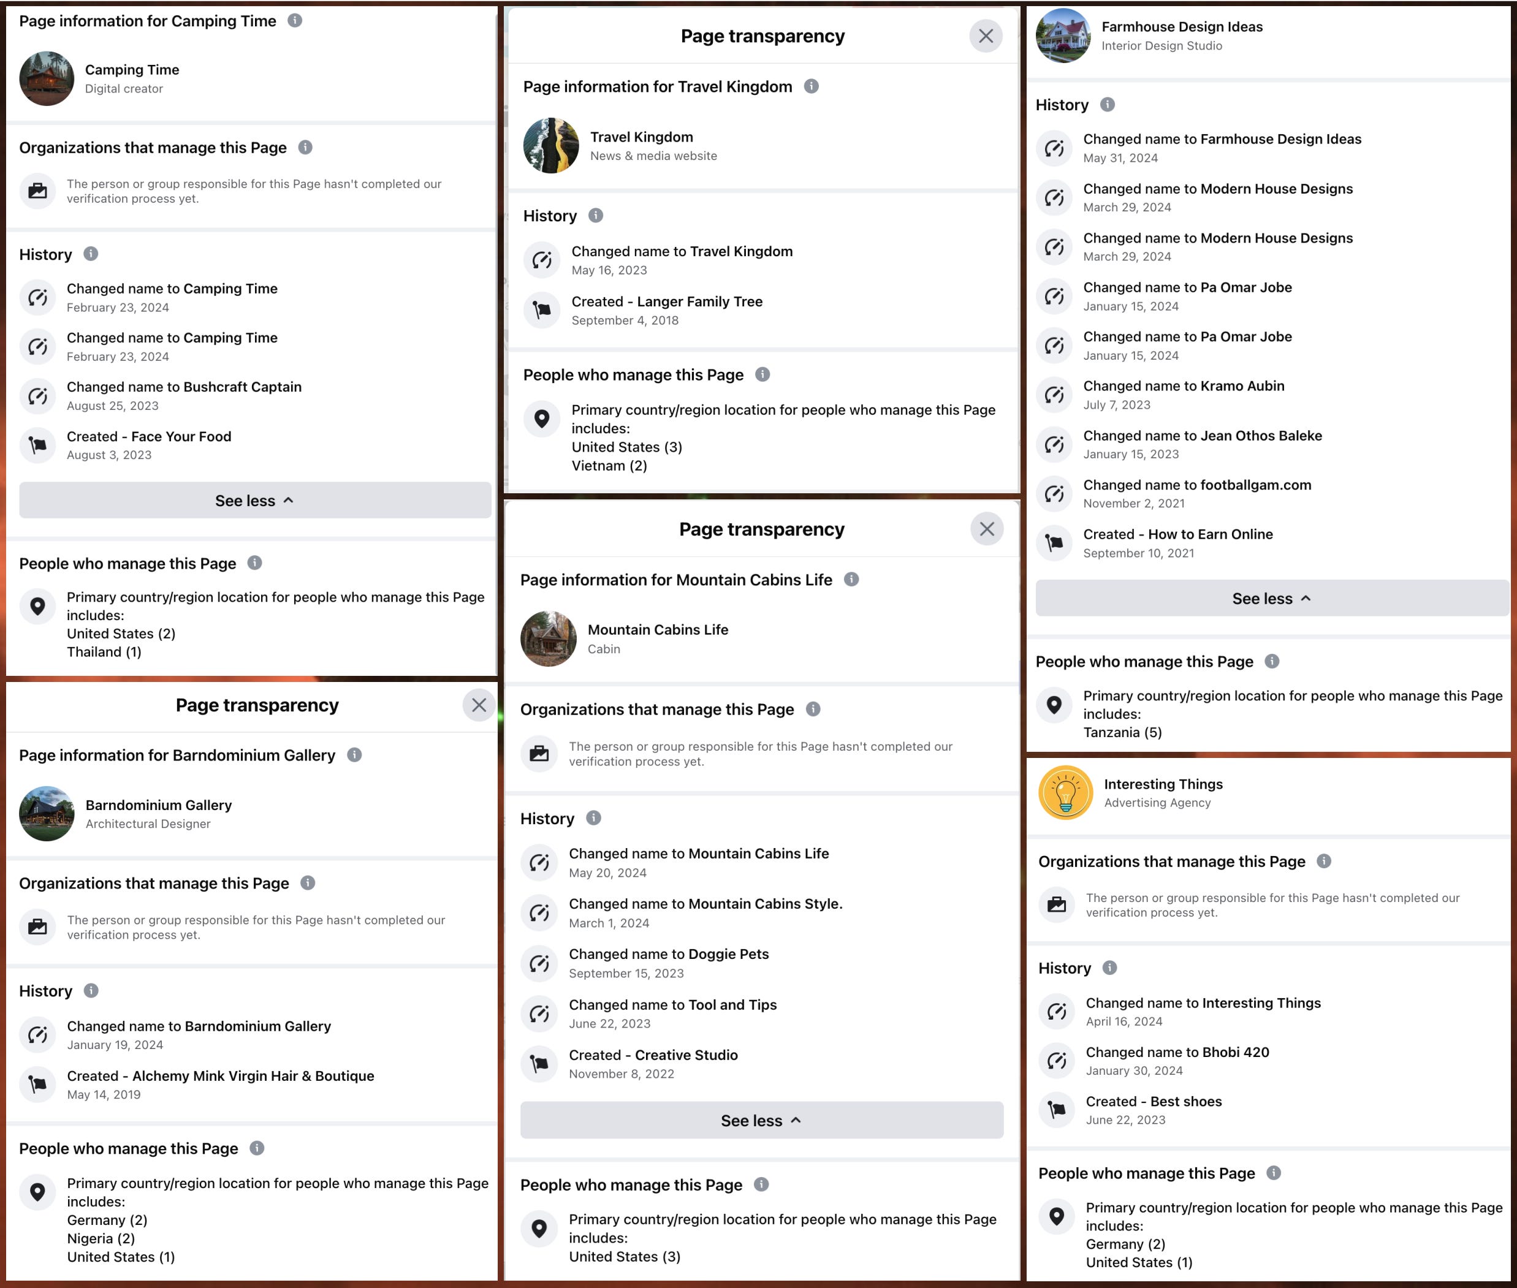
Task: Click the Camping Time page name
Action: 132,69
